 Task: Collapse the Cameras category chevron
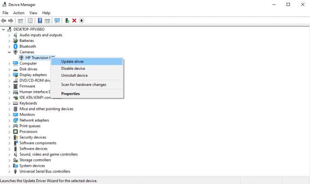tap(9, 52)
